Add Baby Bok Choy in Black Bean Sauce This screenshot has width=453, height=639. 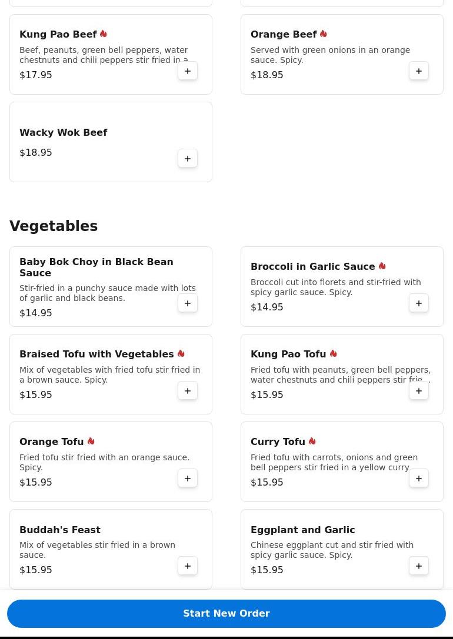[x=188, y=303]
